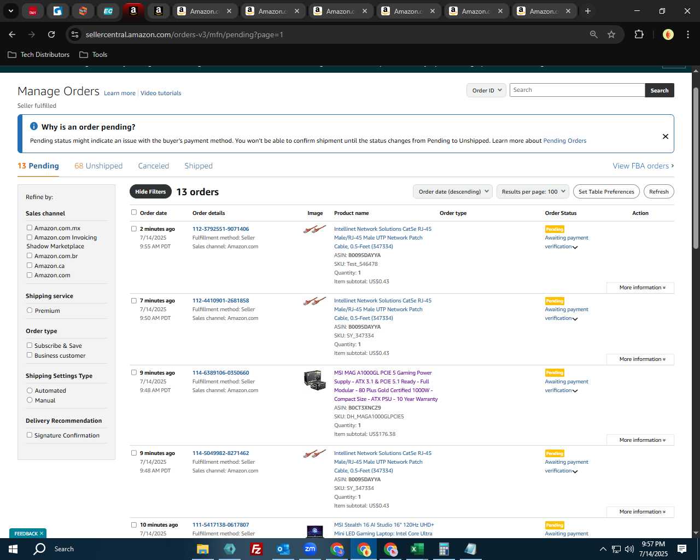
Task: Click the MSI power supply product thumbnail
Action: click(x=315, y=380)
